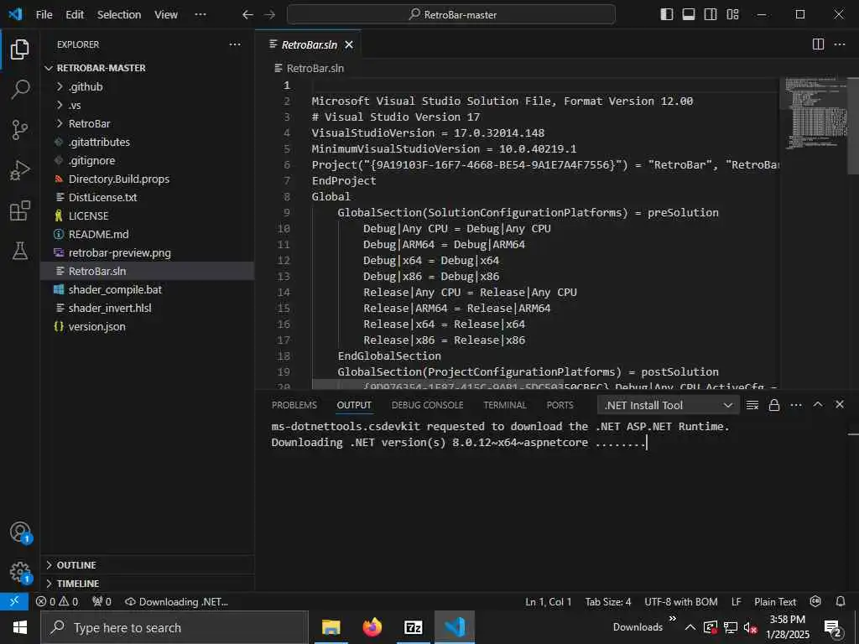Switch to the PORTS tab

(560, 405)
